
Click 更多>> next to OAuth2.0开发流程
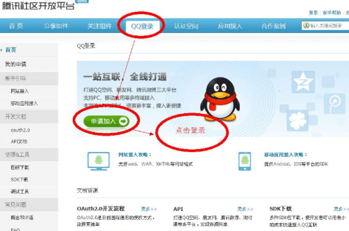coord(149,209)
